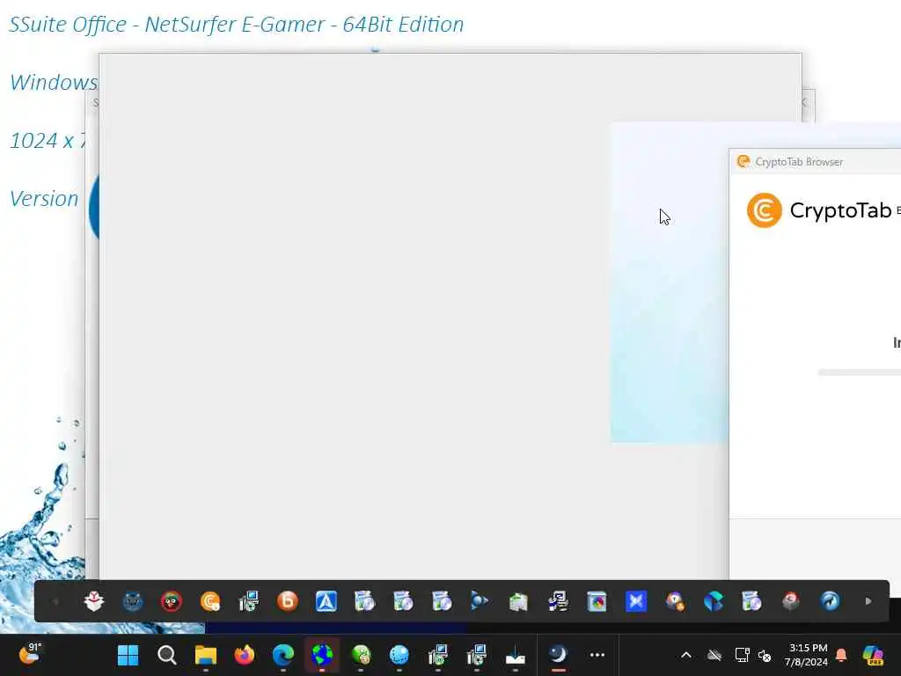Open the clock showing 3:15 PM 7/8/2024
Viewport: 901px width, 676px height.
pyautogui.click(x=808, y=655)
